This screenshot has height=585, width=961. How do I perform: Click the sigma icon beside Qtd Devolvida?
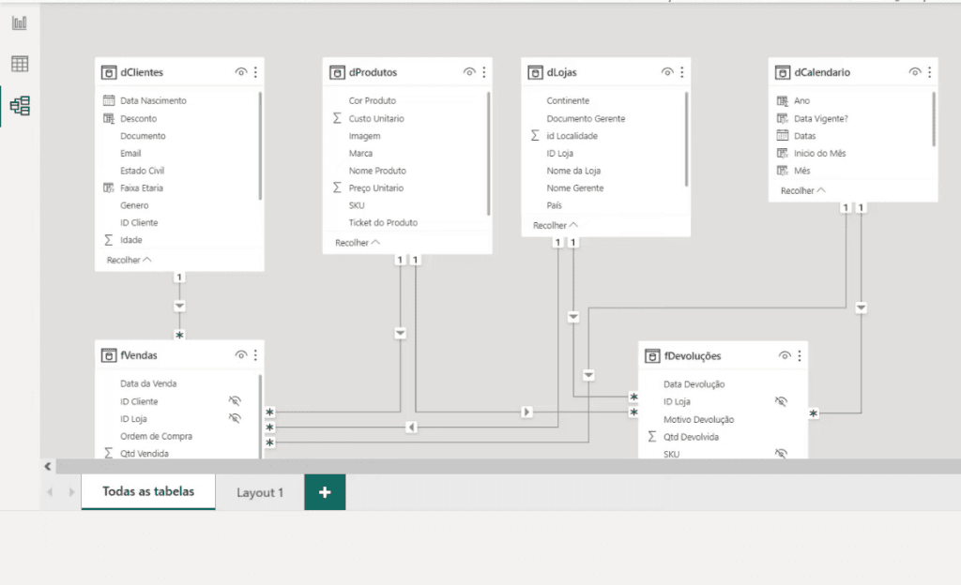click(654, 437)
